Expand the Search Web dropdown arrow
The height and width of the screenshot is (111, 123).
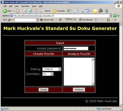point(56,20)
